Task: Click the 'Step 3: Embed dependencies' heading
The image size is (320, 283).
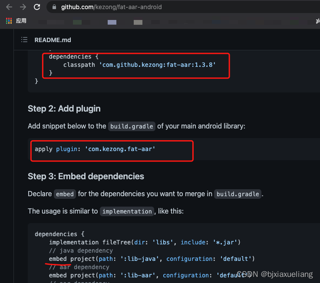Action: click(x=86, y=176)
